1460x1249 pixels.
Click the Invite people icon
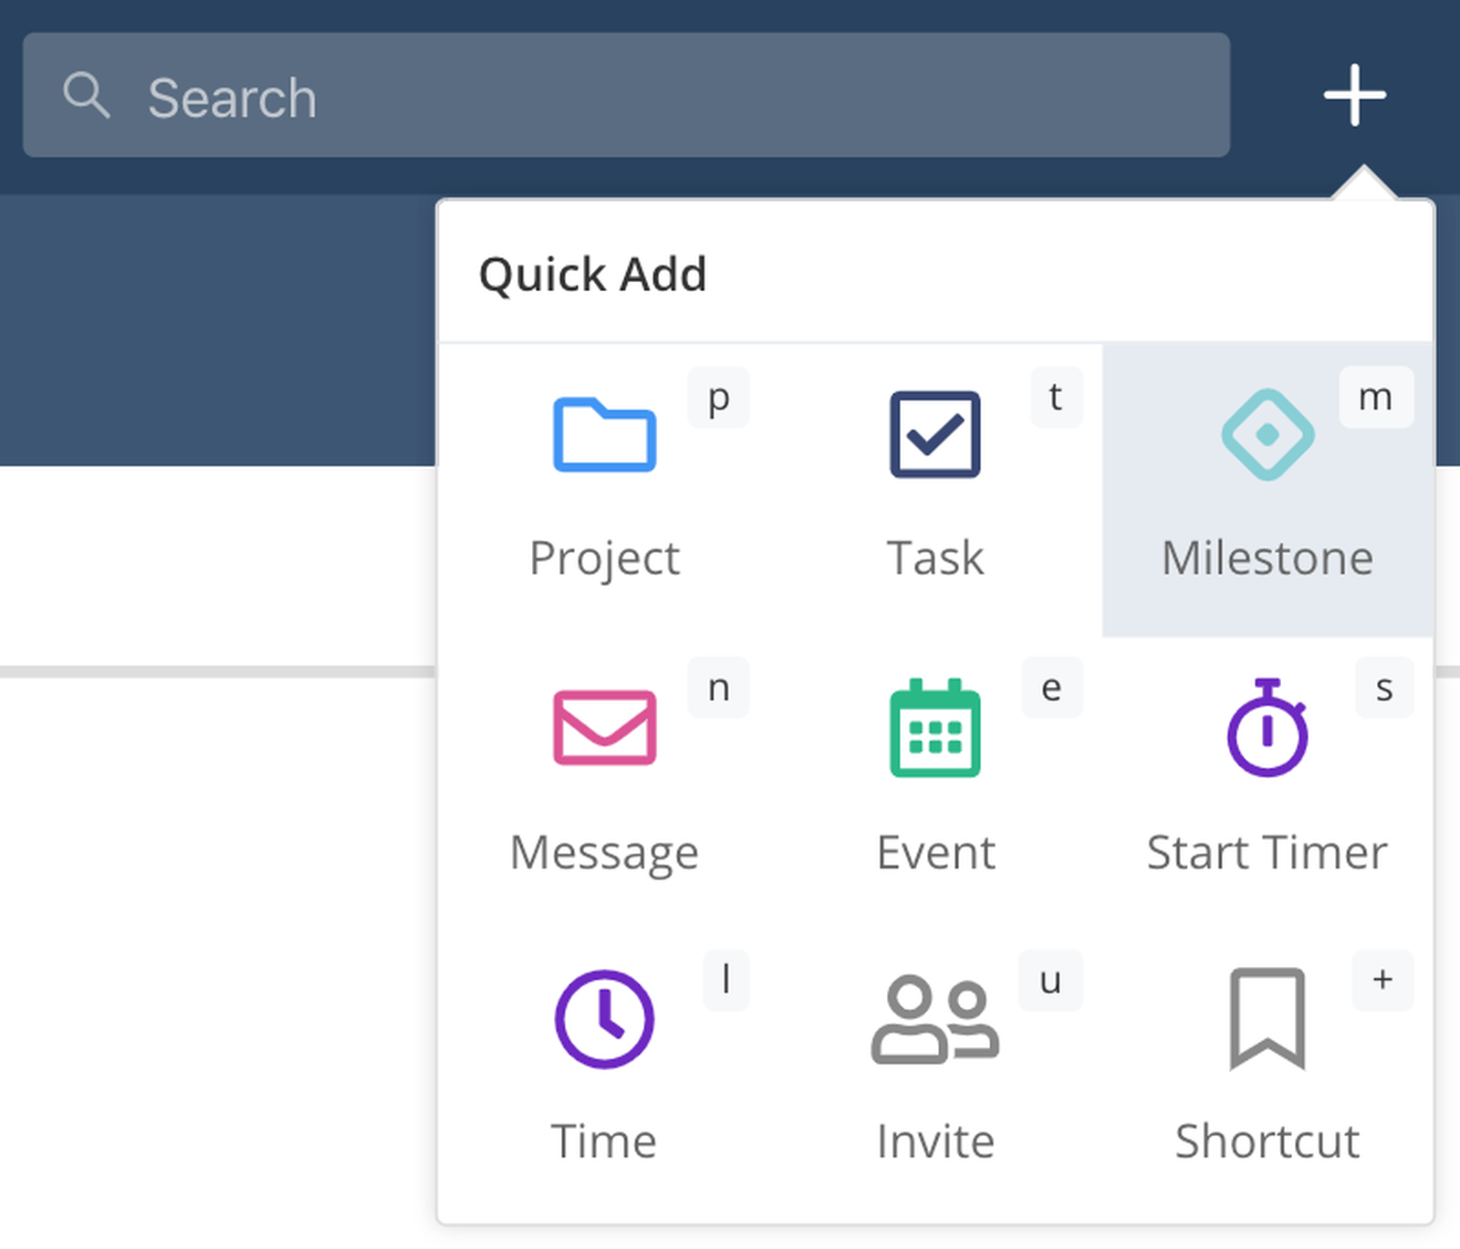click(934, 1020)
